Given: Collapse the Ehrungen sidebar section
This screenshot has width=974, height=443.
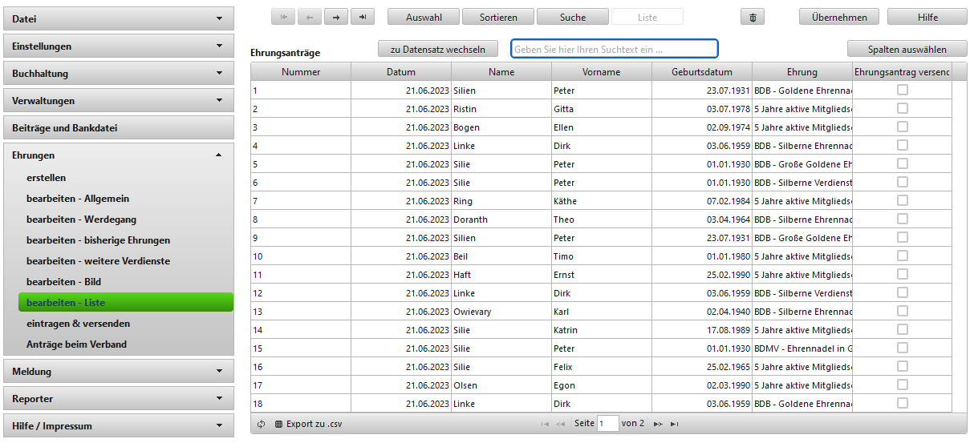Looking at the screenshot, I should point(119,155).
